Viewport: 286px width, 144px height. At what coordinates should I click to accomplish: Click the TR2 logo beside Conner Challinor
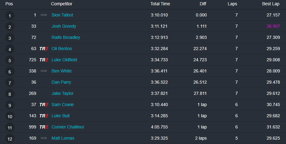[x=44, y=127]
